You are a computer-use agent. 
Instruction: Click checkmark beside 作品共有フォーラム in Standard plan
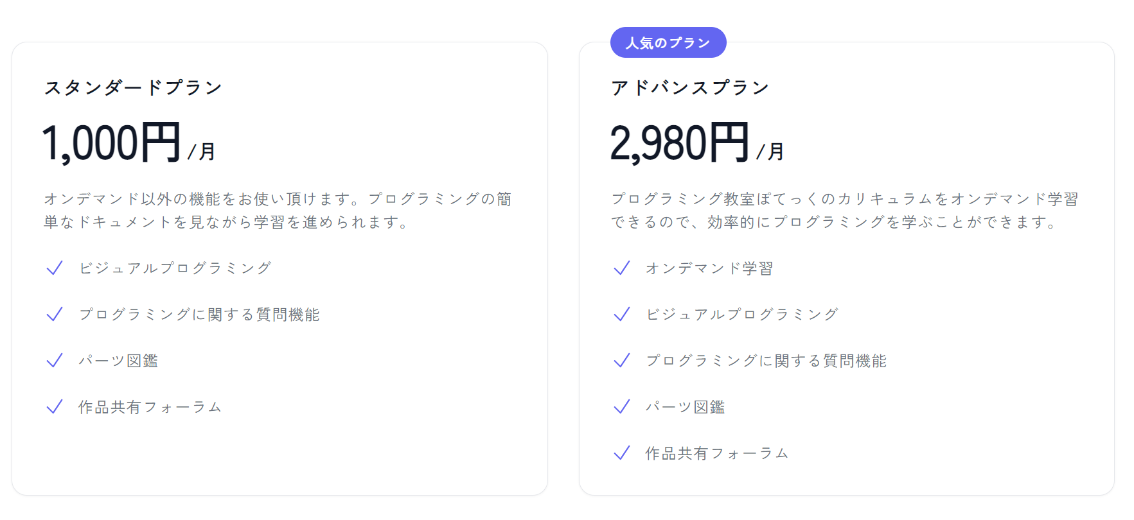point(55,407)
